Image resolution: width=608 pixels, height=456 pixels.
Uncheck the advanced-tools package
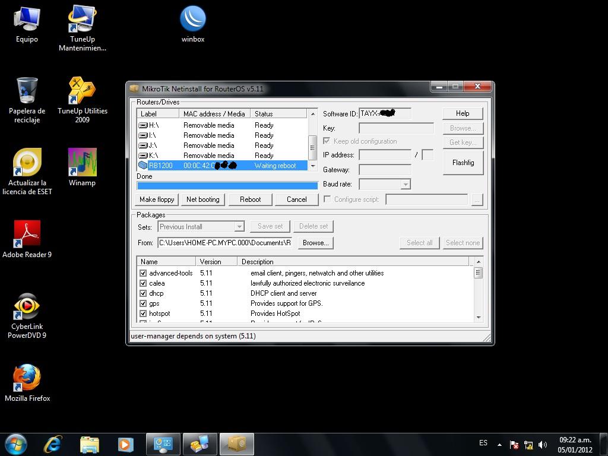[x=143, y=273]
